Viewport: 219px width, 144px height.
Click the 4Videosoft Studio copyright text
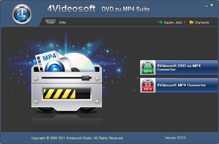point(77,138)
